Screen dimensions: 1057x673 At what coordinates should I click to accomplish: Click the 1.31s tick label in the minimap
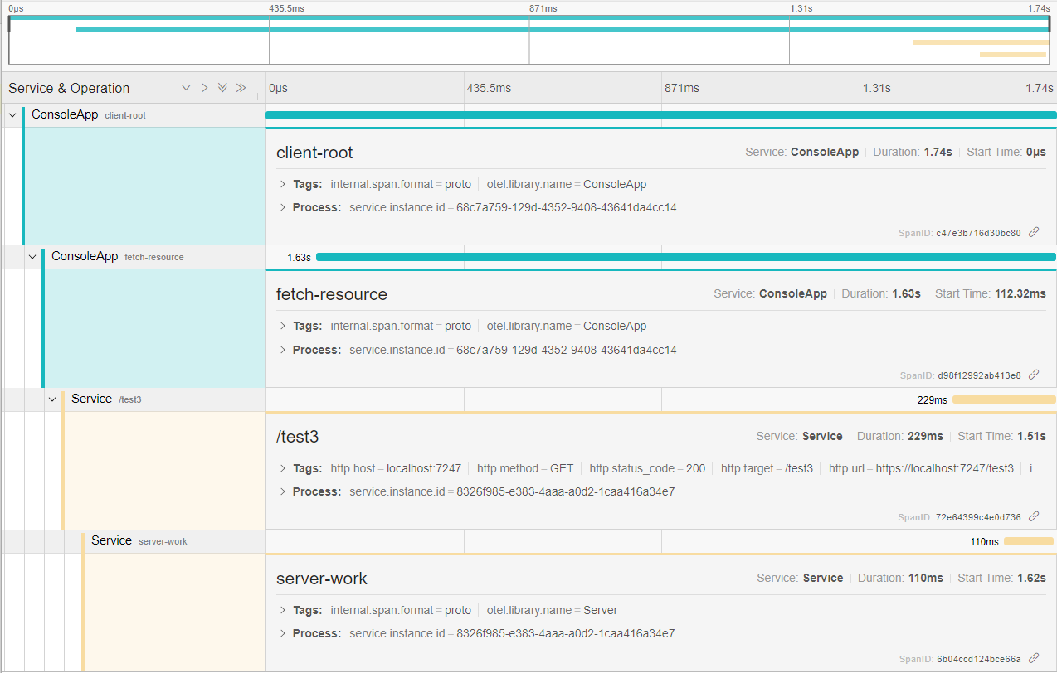pyautogui.click(x=801, y=8)
